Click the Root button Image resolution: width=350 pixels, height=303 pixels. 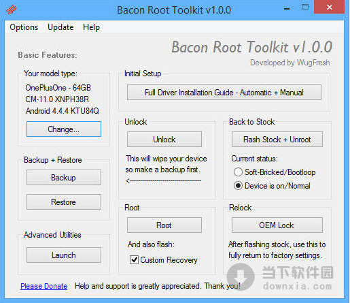[164, 225]
